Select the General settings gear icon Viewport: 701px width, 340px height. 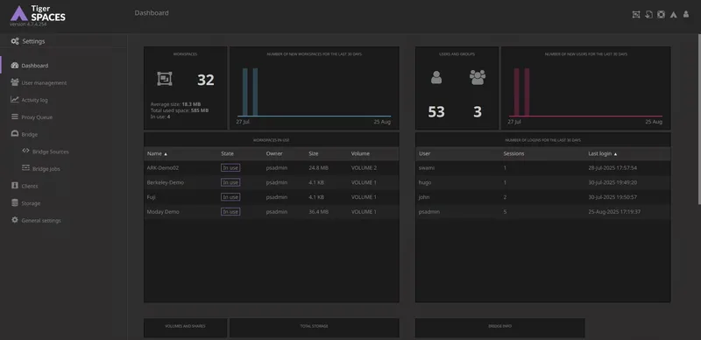[15, 220]
